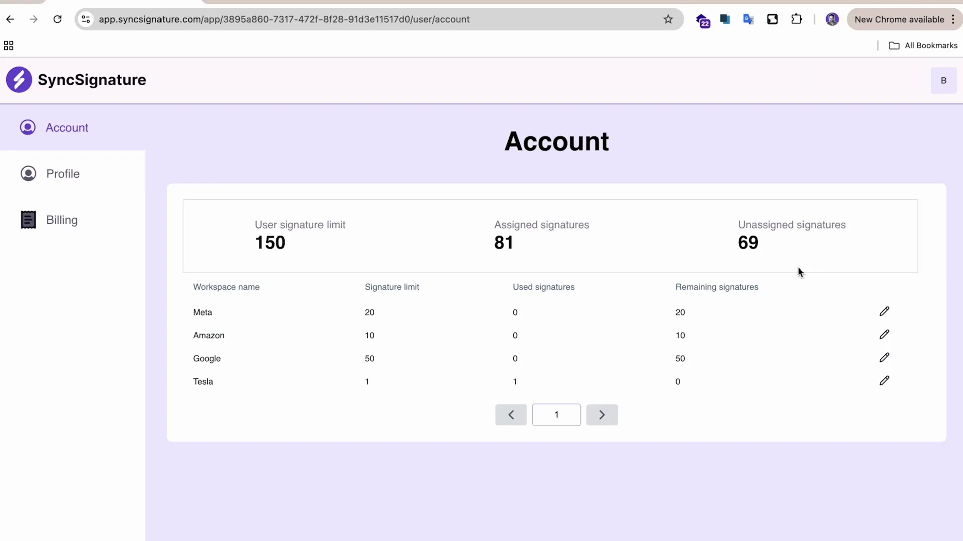Click the edit icon for Google workspace
This screenshot has height=541, width=963.
884,357
